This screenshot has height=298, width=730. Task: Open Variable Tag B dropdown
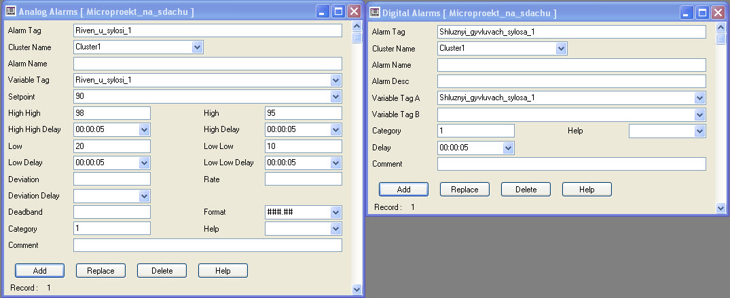[699, 114]
